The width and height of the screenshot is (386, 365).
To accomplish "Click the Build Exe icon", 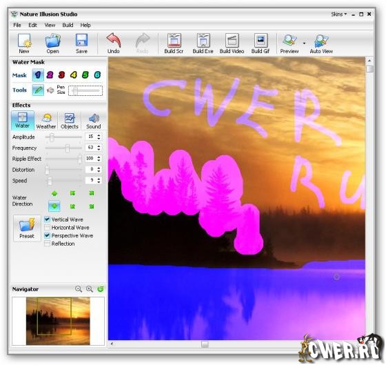I will pyautogui.click(x=203, y=43).
